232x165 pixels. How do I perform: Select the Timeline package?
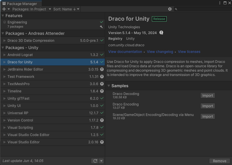(x=53, y=91)
